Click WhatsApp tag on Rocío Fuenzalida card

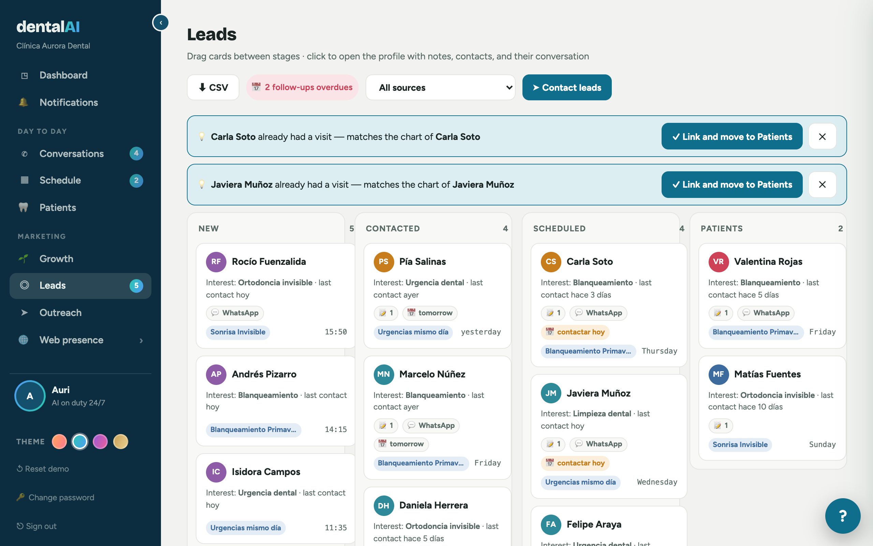pos(235,313)
